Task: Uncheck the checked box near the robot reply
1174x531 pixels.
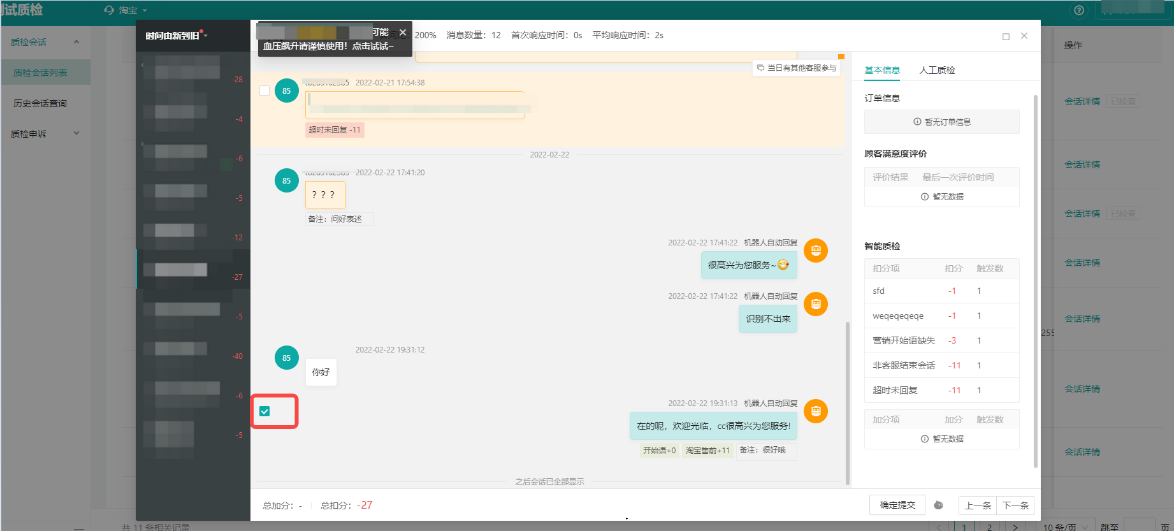Action: 265,411
